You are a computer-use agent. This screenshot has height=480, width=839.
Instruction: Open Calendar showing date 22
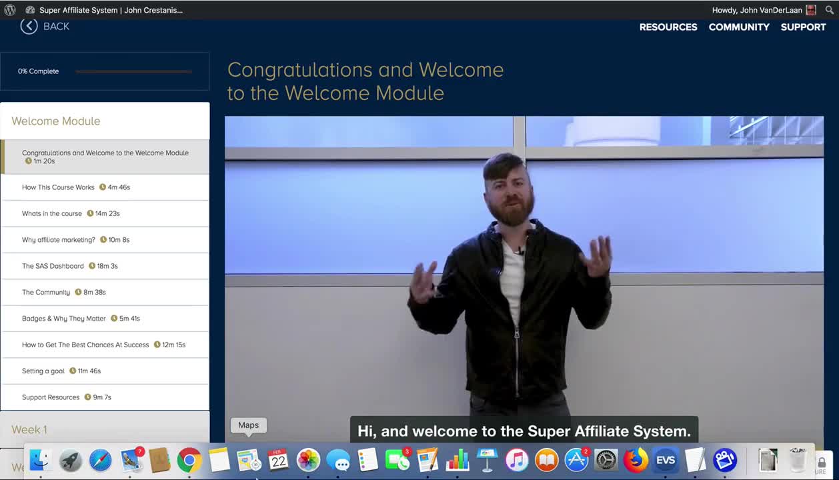(278, 460)
